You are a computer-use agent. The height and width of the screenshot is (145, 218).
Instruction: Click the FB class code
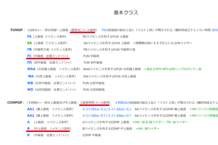coord(29,50)
